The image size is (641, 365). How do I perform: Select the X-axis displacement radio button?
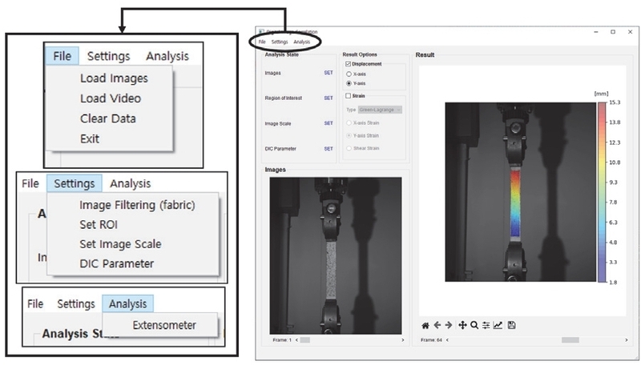[x=349, y=73]
